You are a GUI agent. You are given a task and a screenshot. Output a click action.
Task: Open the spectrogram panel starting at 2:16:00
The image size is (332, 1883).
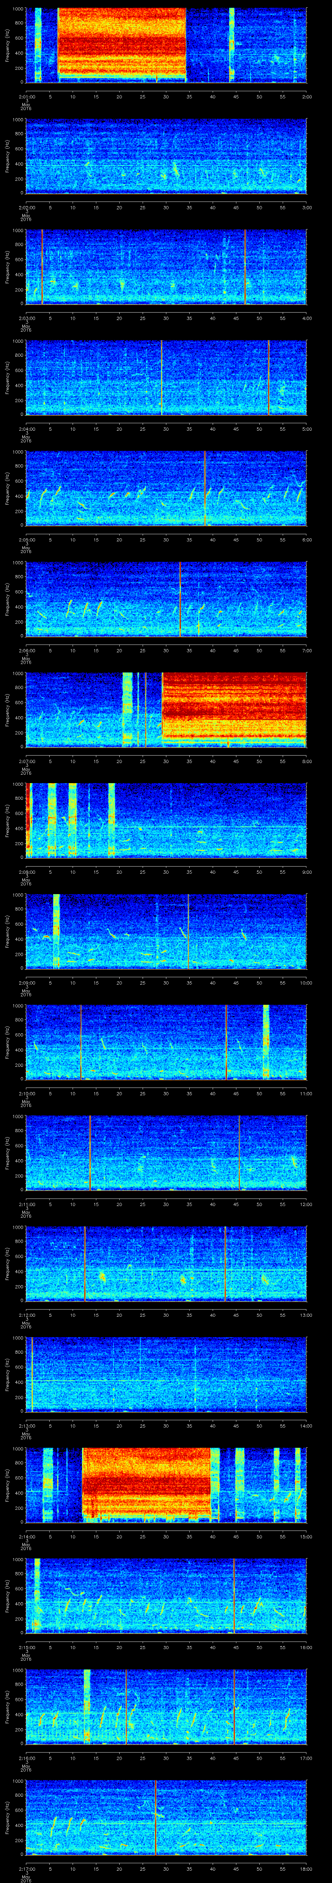coord(166,1706)
